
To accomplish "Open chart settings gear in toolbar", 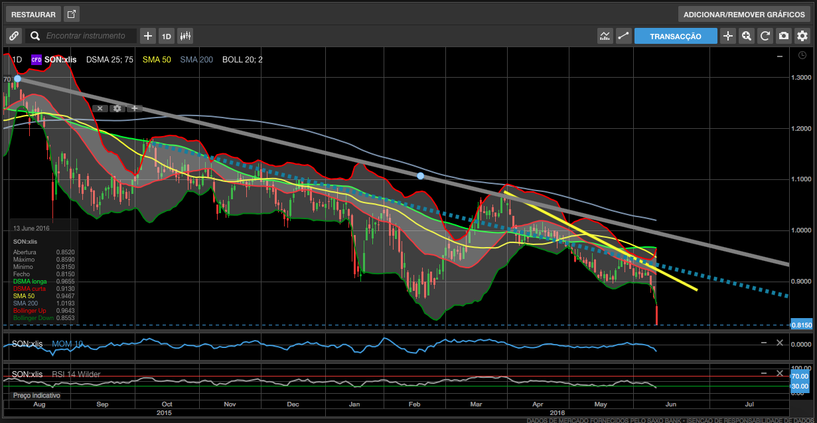I will tap(802, 36).
